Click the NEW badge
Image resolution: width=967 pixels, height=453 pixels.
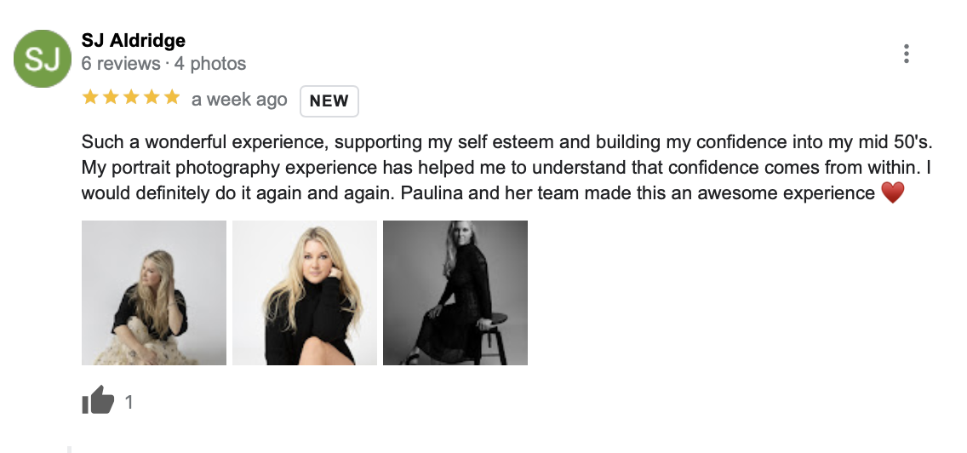coord(329,100)
